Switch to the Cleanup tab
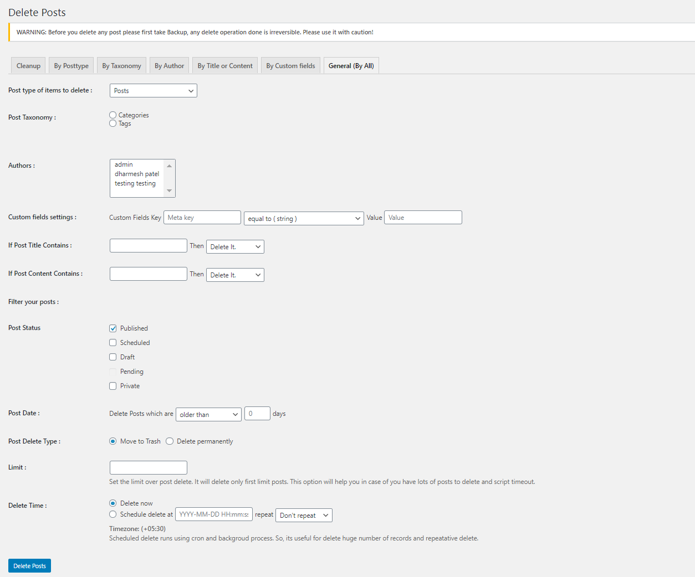Viewport: 695px width, 577px height. (28, 65)
